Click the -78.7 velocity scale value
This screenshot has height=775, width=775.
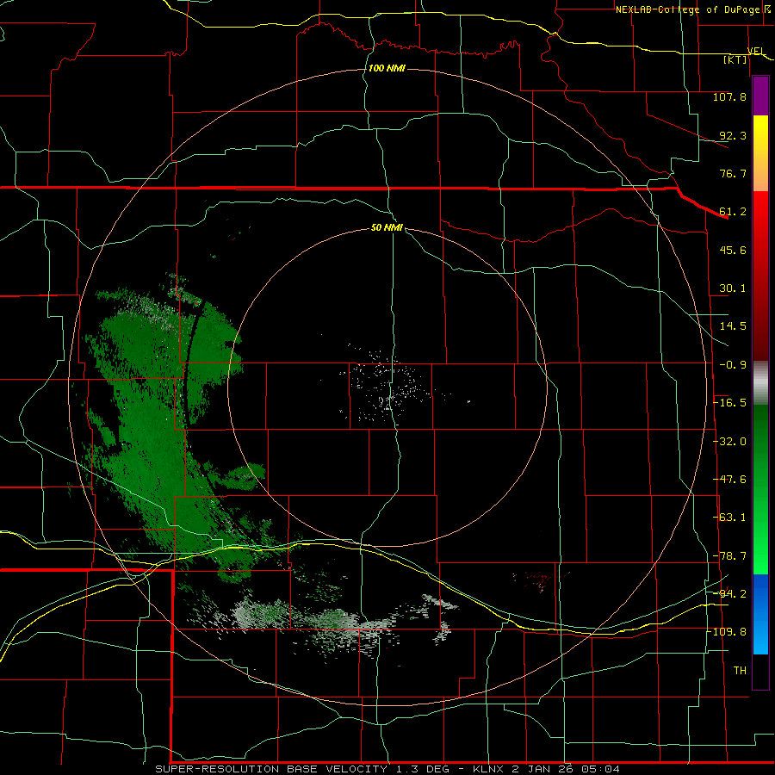pos(729,556)
